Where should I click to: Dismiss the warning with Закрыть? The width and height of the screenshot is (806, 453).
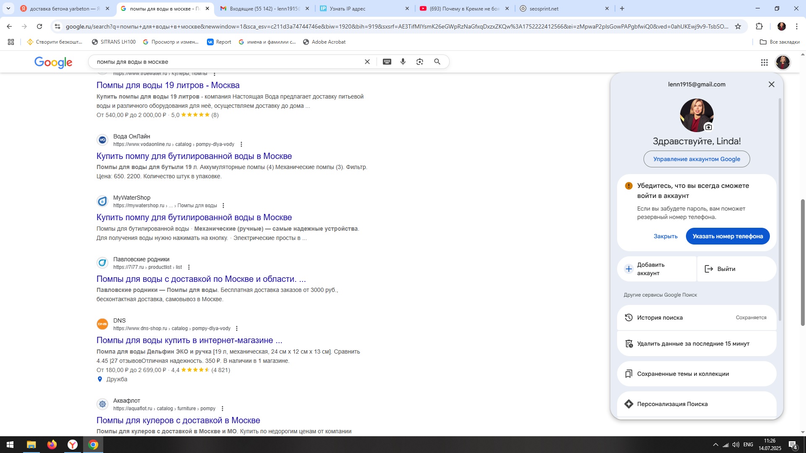point(665,236)
